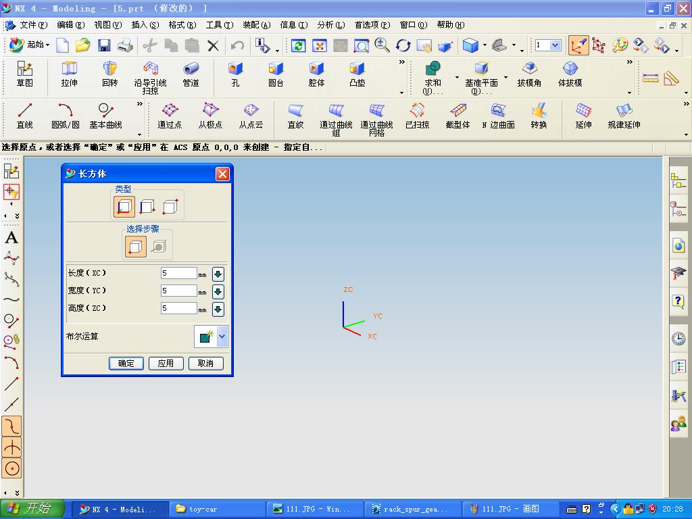Screen dimensions: 692x519
Task: Select the 圆台 boss feature
Action: [x=276, y=74]
